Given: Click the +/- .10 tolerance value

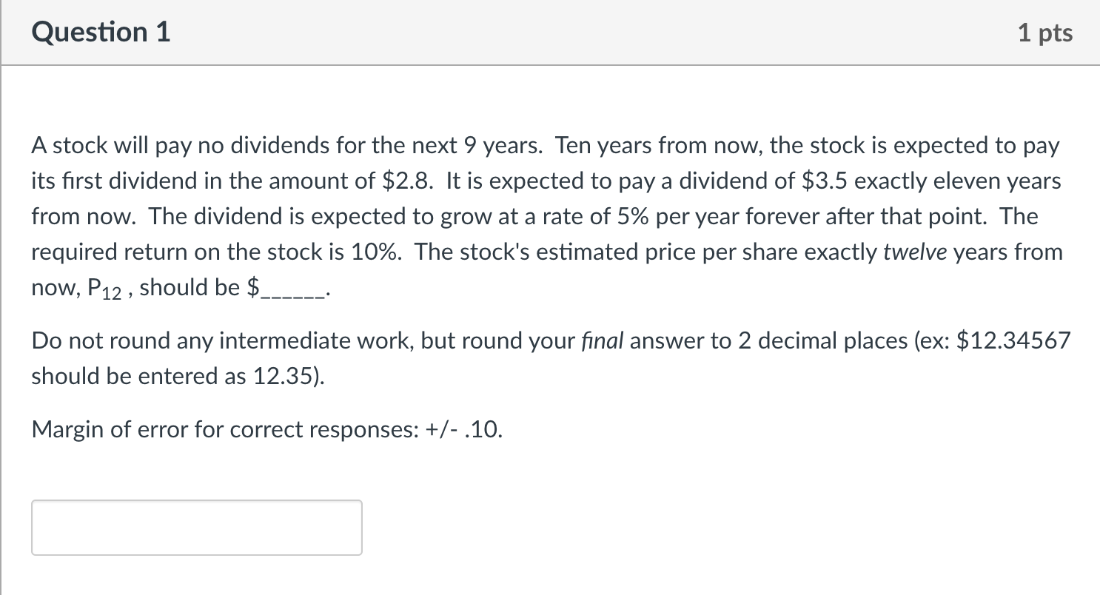Looking at the screenshot, I should [464, 428].
